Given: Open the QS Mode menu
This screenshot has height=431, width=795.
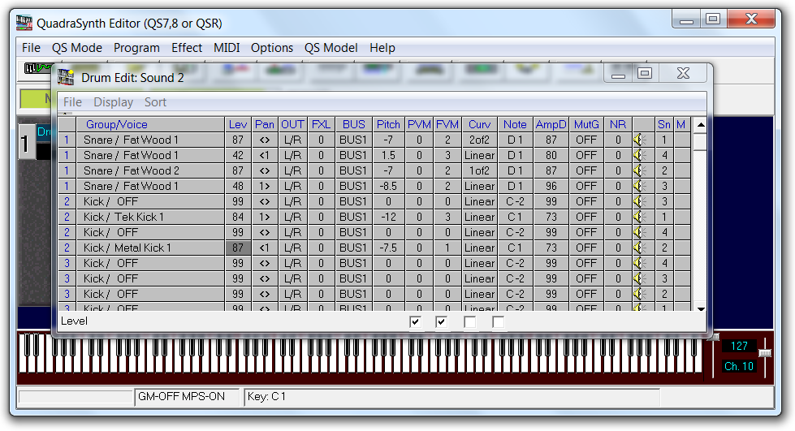Looking at the screenshot, I should [x=77, y=48].
